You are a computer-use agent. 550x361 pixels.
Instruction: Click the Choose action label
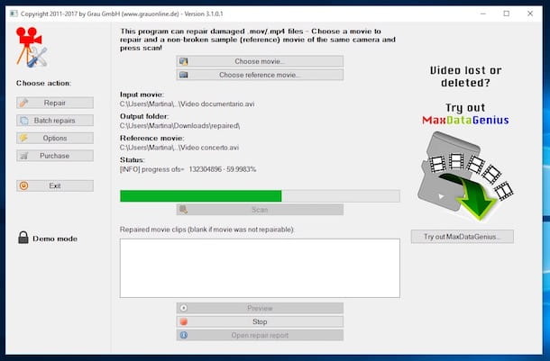click(x=43, y=84)
